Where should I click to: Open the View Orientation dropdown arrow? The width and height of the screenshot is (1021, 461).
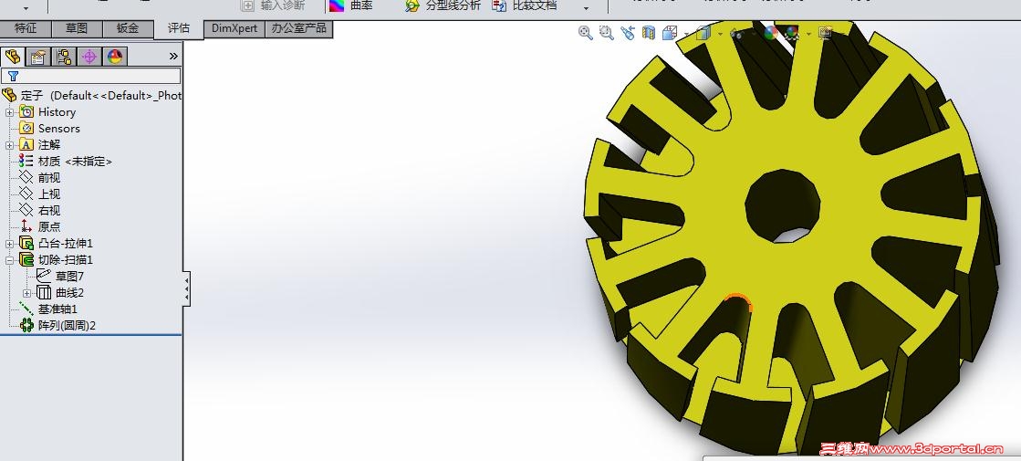pyautogui.click(x=686, y=33)
